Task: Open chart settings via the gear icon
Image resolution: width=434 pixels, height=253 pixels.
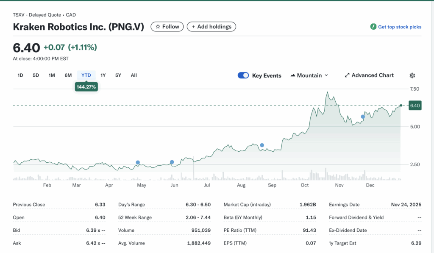Action: [x=412, y=75]
